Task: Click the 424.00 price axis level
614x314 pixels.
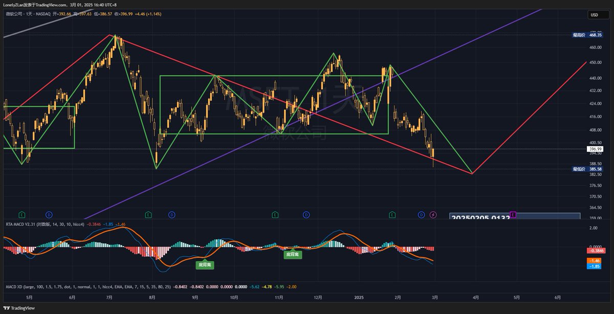Action: click(596, 103)
